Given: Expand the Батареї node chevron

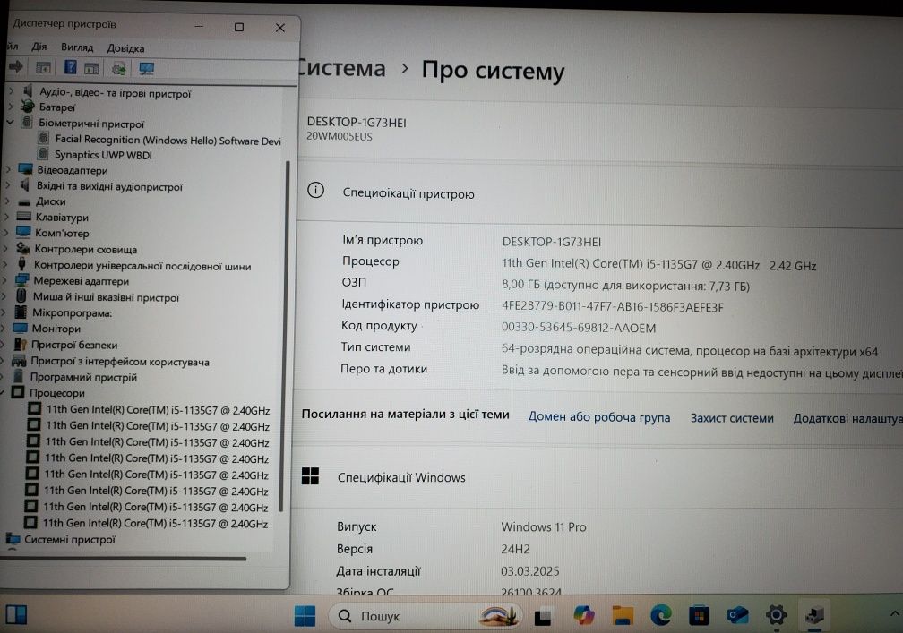Looking at the screenshot, I should click(x=11, y=107).
